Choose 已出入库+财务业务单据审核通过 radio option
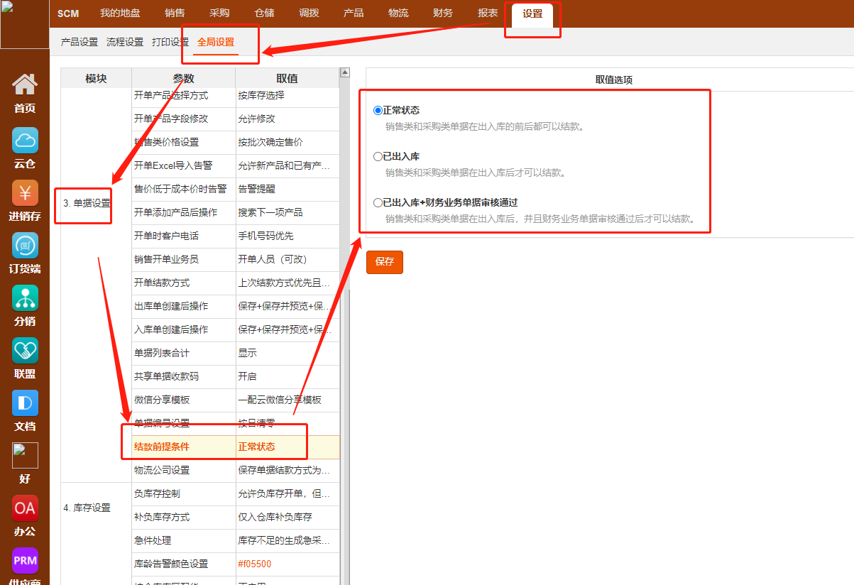Image resolution: width=854 pixels, height=585 pixels. [378, 202]
